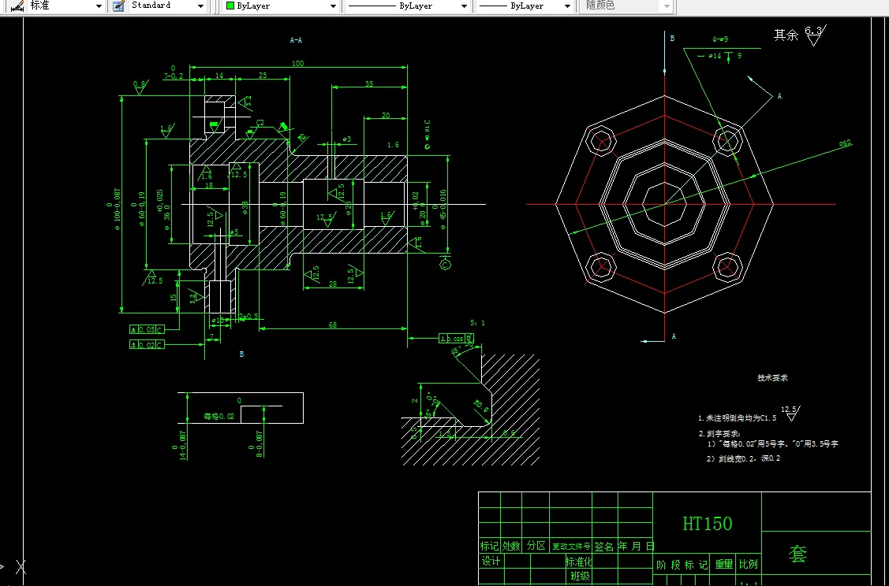Select the 比例 cell in title block
Screen dimensions: 889x586
coord(748,564)
